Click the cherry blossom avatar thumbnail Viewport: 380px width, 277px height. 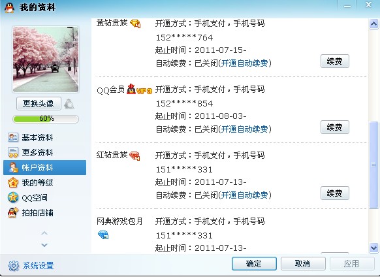(46, 59)
